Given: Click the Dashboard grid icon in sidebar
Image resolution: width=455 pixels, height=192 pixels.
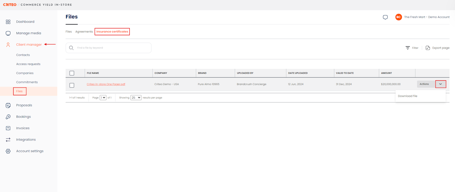Looking at the screenshot, I should point(8,22).
